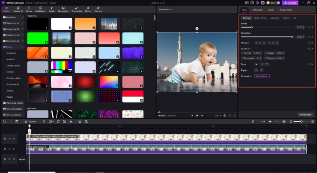Screen dimensions: 317x173
Task: Play the preview video
Action: [197, 116]
